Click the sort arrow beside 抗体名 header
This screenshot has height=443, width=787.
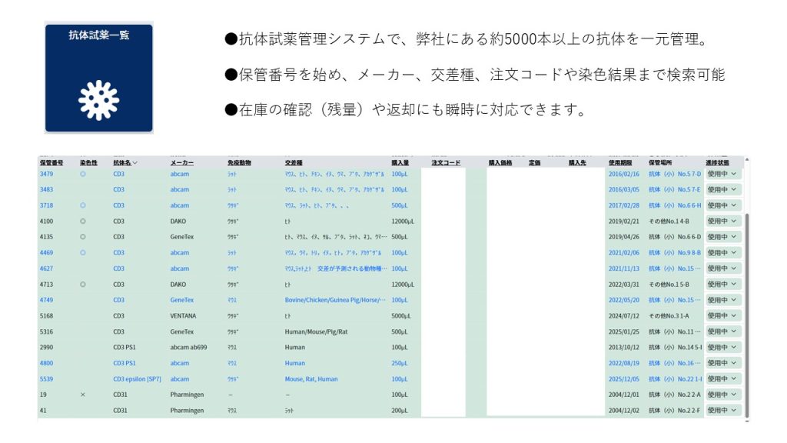(x=135, y=163)
